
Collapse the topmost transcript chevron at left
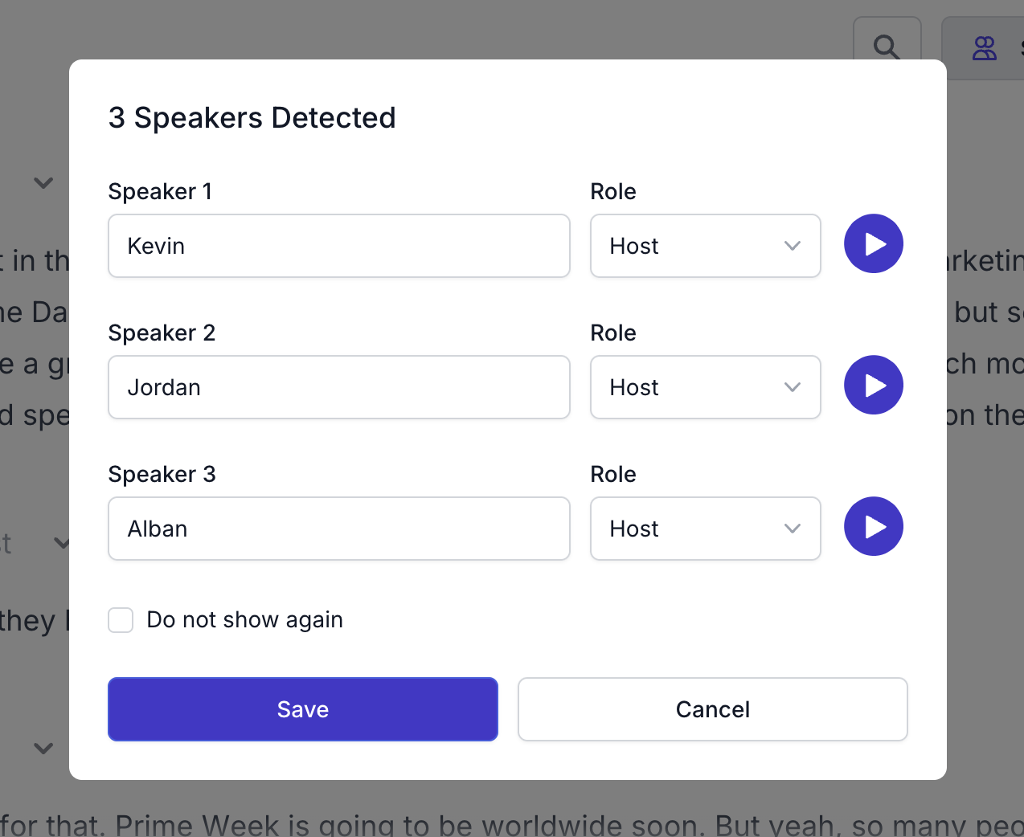click(x=43, y=183)
